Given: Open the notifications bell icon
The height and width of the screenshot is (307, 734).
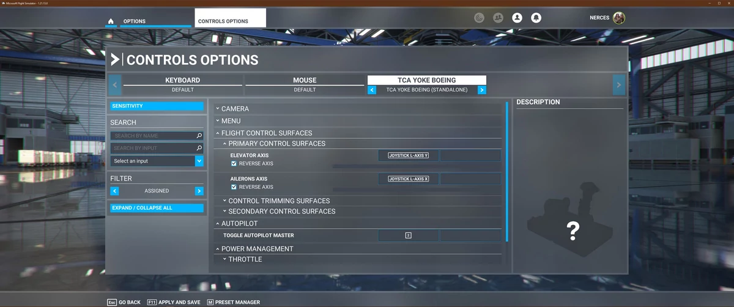Looking at the screenshot, I should (536, 18).
